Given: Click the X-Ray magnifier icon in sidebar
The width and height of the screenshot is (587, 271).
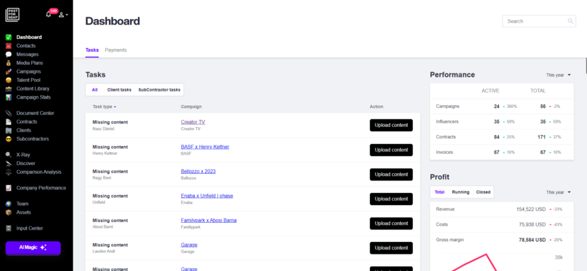Looking at the screenshot, I should tap(8, 155).
